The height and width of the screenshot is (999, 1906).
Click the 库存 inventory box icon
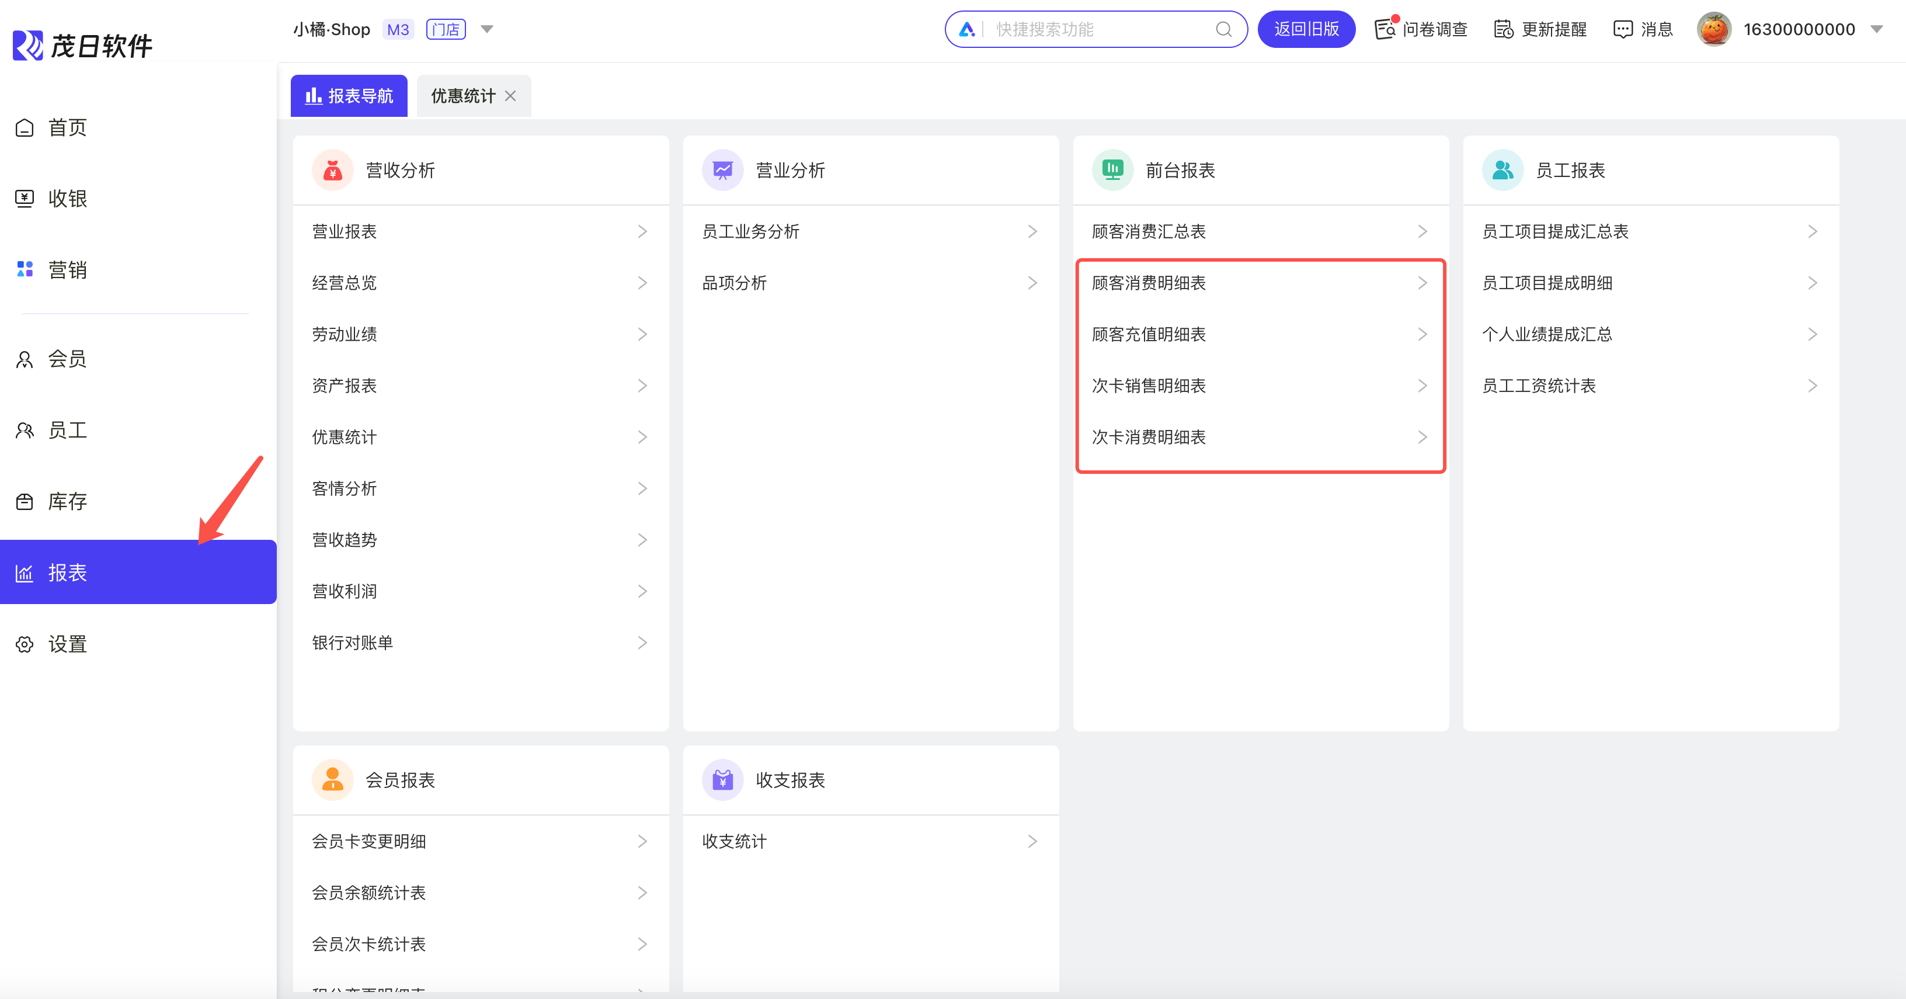click(x=25, y=502)
